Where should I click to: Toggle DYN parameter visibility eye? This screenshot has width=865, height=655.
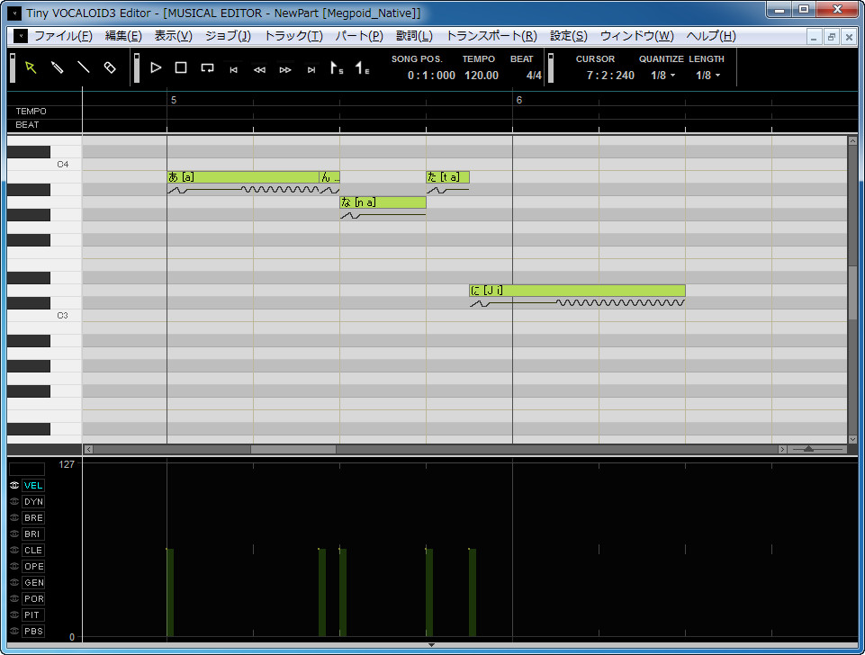14,502
